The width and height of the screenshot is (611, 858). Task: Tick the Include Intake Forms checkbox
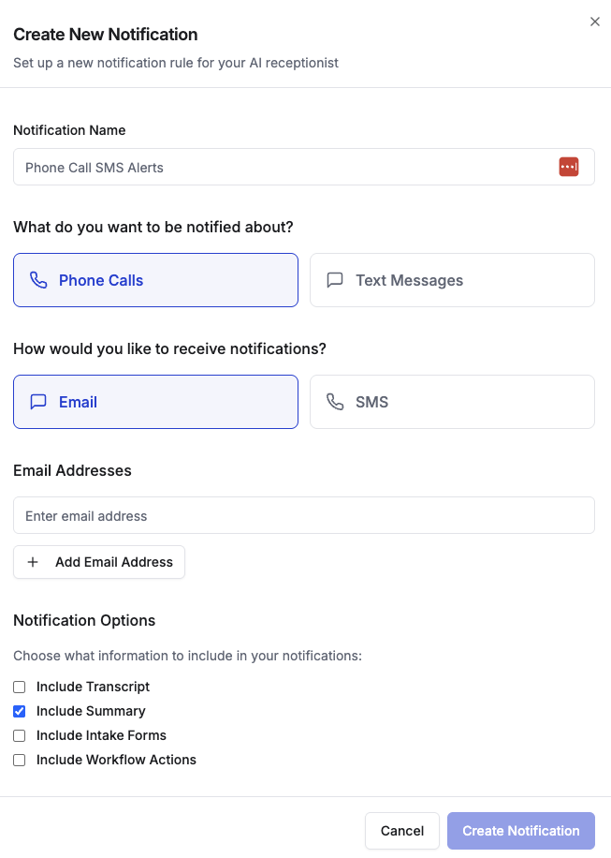(19, 735)
